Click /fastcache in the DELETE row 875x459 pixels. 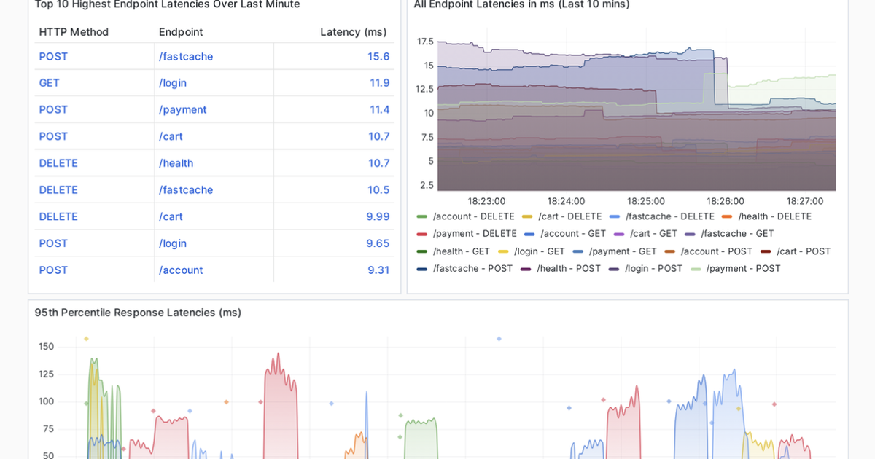coord(186,190)
